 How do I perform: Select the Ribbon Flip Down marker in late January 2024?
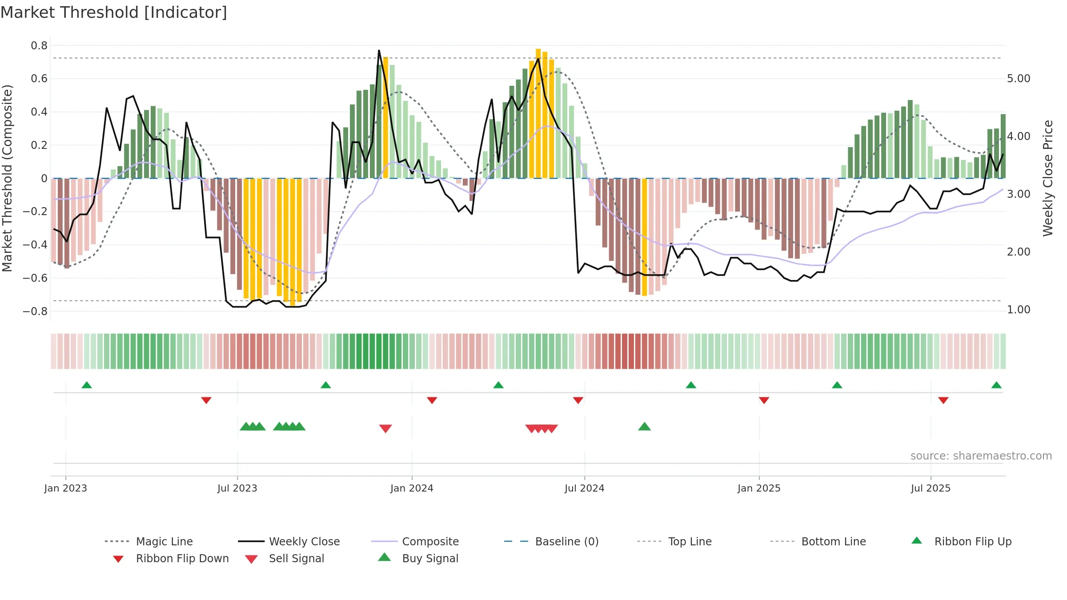[432, 400]
